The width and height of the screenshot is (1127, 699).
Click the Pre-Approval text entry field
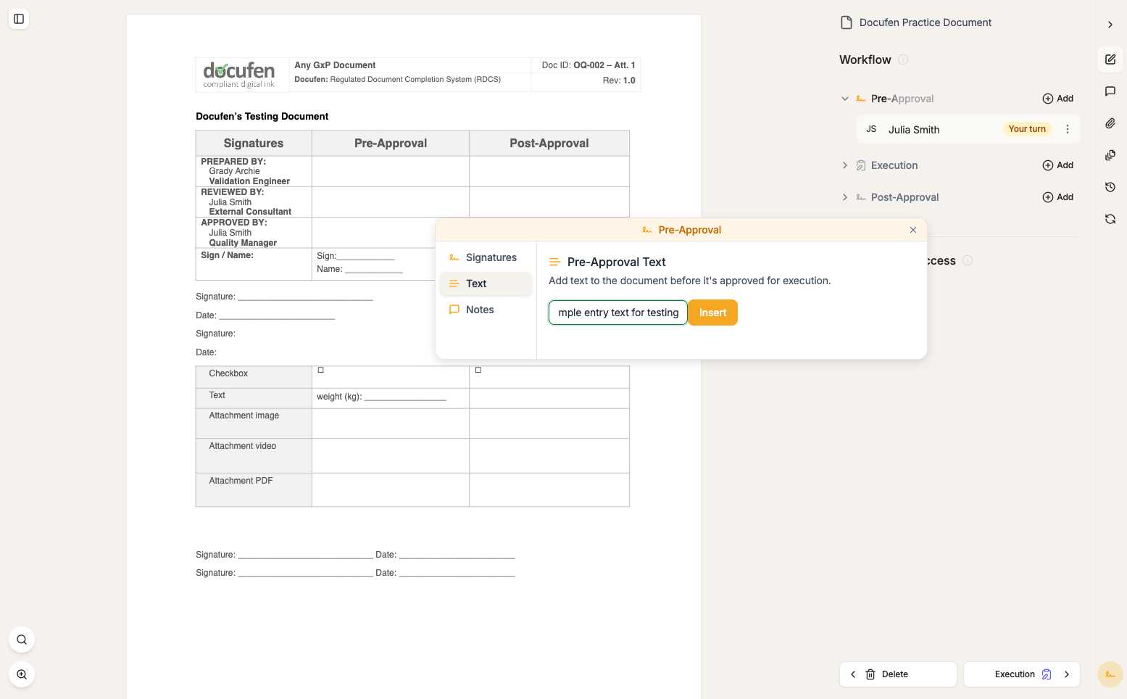click(x=617, y=313)
